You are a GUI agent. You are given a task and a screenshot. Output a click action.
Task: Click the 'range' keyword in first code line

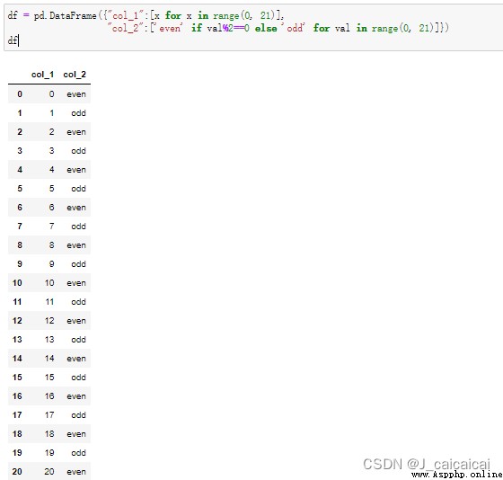coord(226,15)
